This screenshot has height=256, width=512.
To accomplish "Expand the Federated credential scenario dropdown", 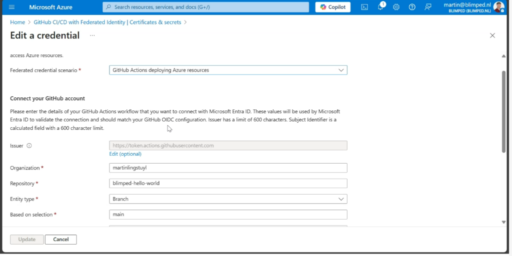I will coord(228,70).
